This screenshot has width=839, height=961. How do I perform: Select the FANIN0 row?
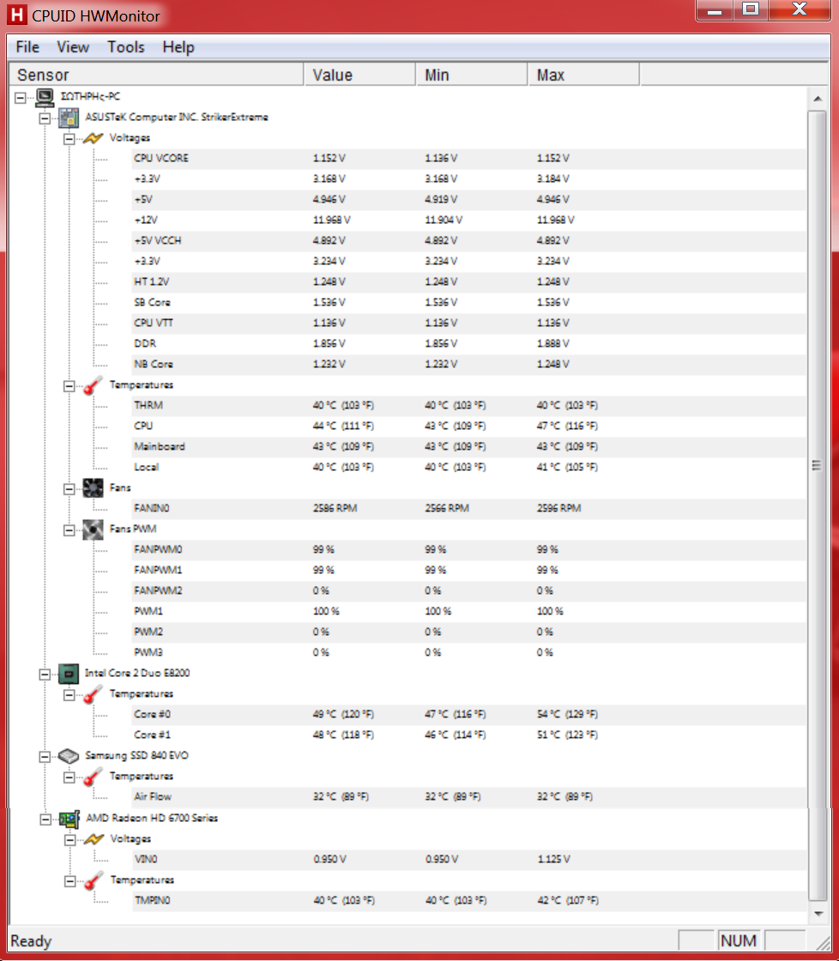click(468, 509)
